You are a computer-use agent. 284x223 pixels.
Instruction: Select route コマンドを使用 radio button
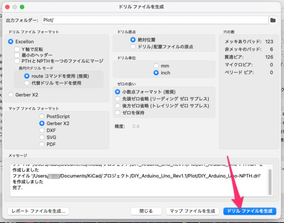pos(27,76)
